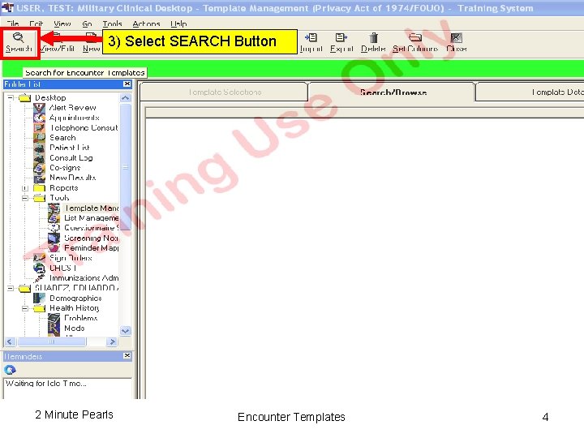Collapse the Desktop folder tree
The height and width of the screenshot is (438, 584).
[x=11, y=97]
